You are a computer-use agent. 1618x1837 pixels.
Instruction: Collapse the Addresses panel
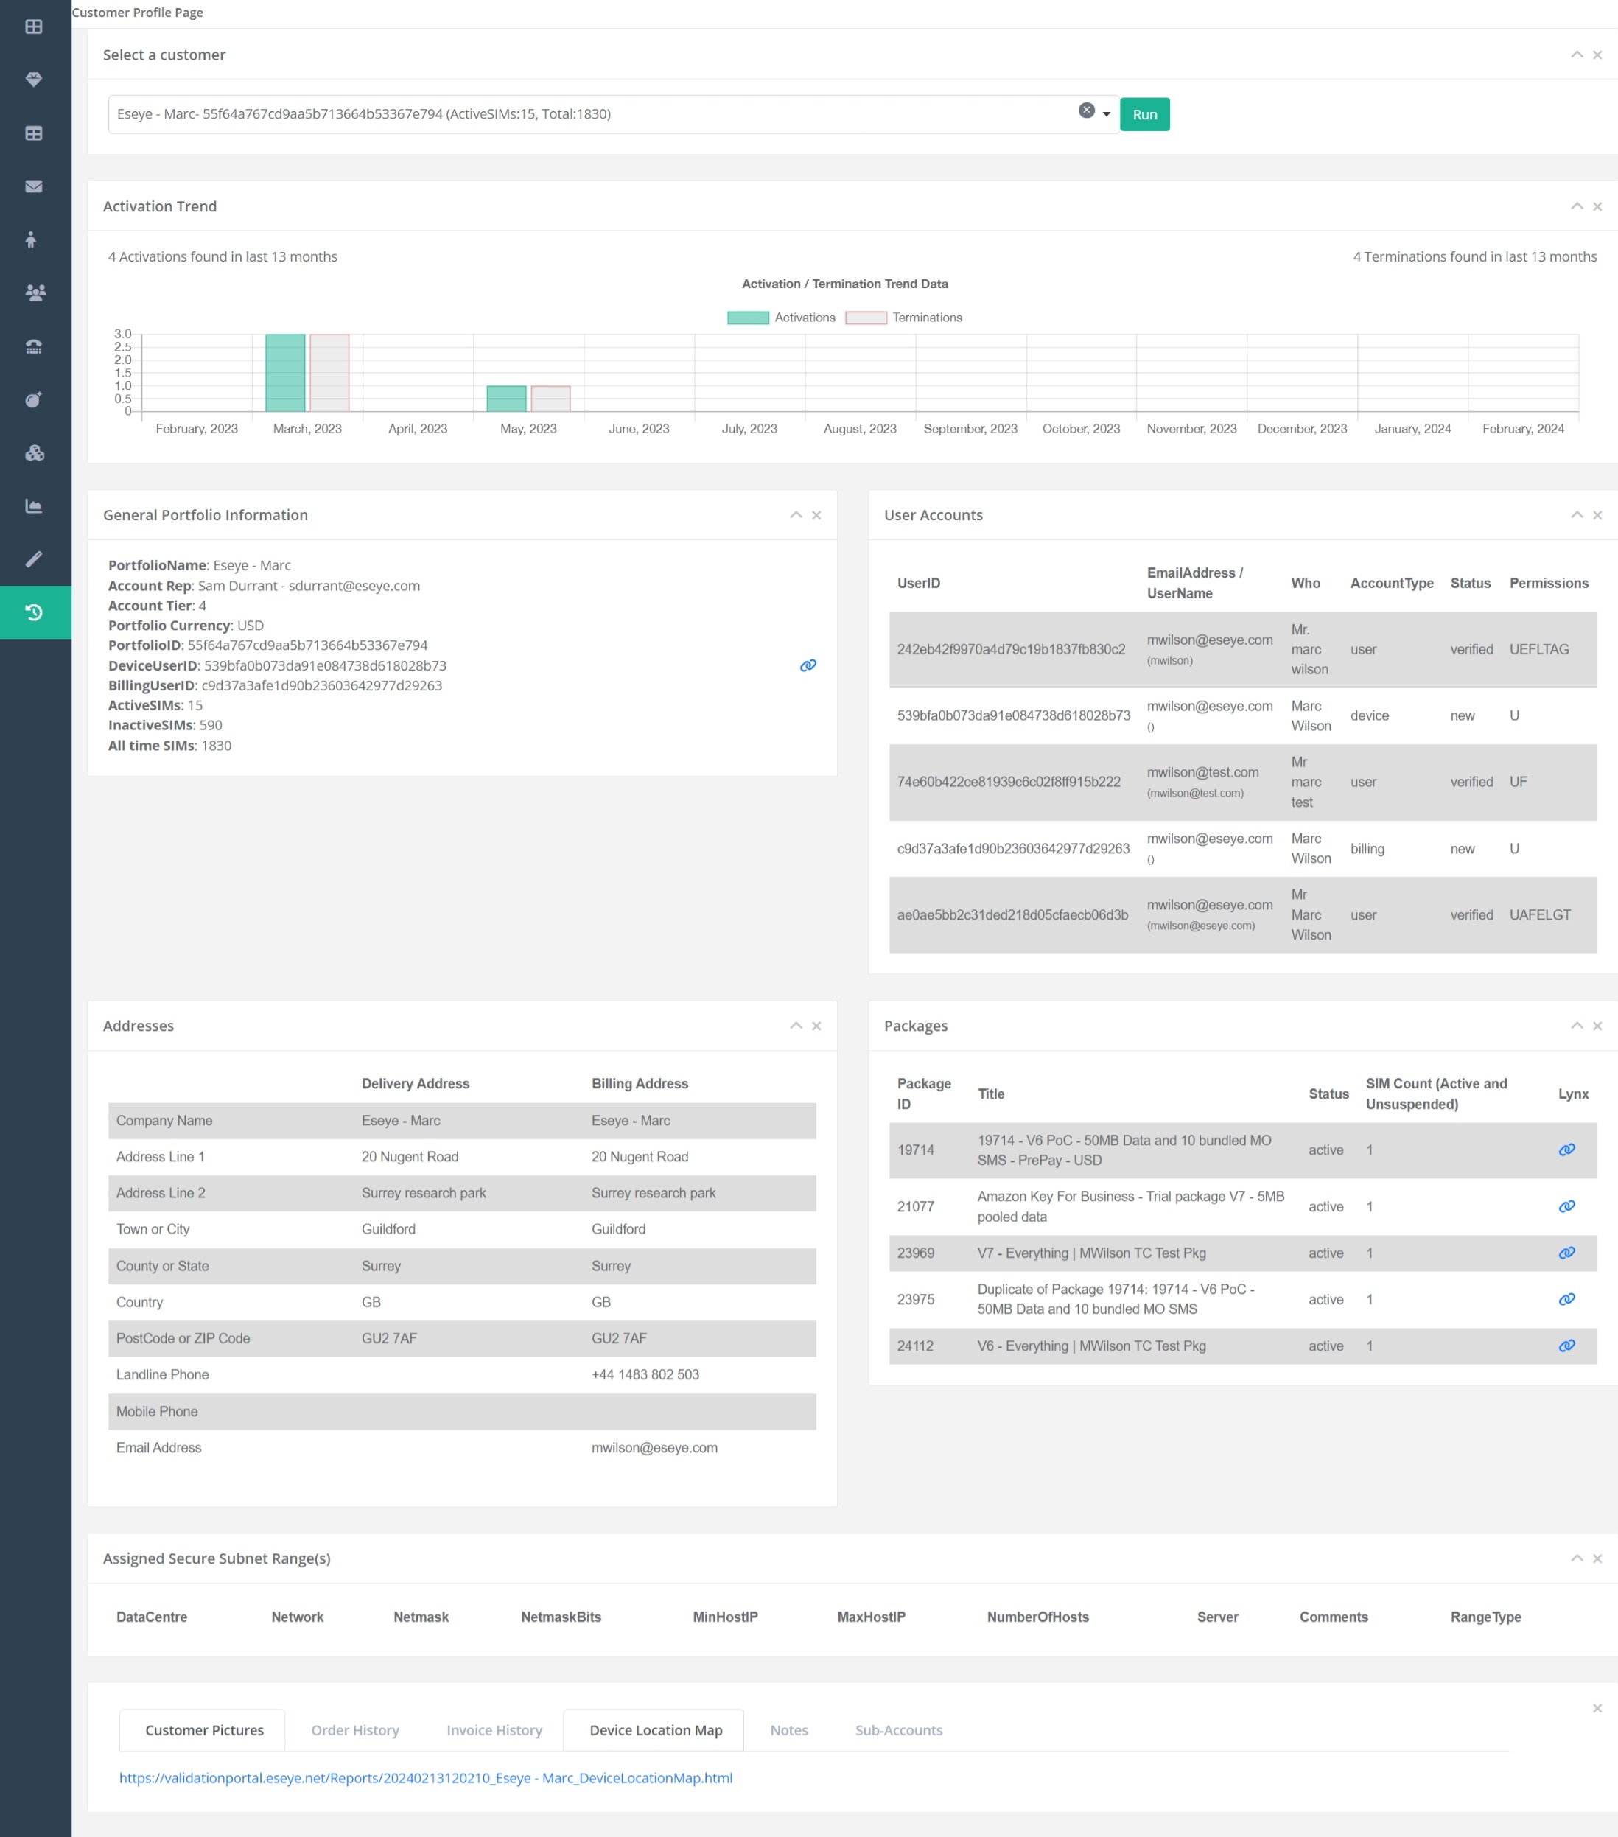[x=796, y=1026]
